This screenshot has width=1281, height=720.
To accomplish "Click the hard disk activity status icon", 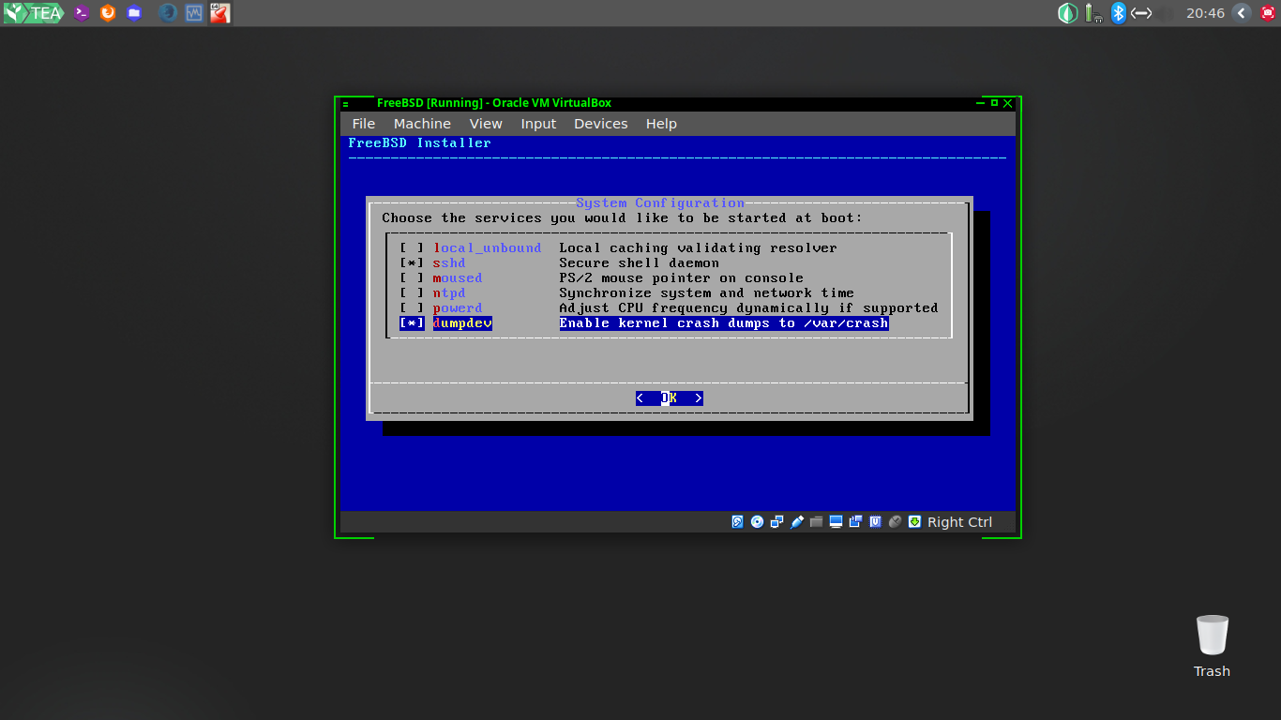I will point(737,522).
